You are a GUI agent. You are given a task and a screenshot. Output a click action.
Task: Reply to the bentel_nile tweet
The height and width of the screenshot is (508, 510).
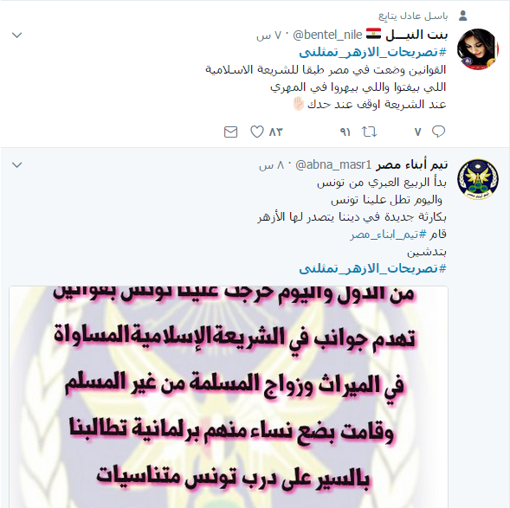coord(438,132)
